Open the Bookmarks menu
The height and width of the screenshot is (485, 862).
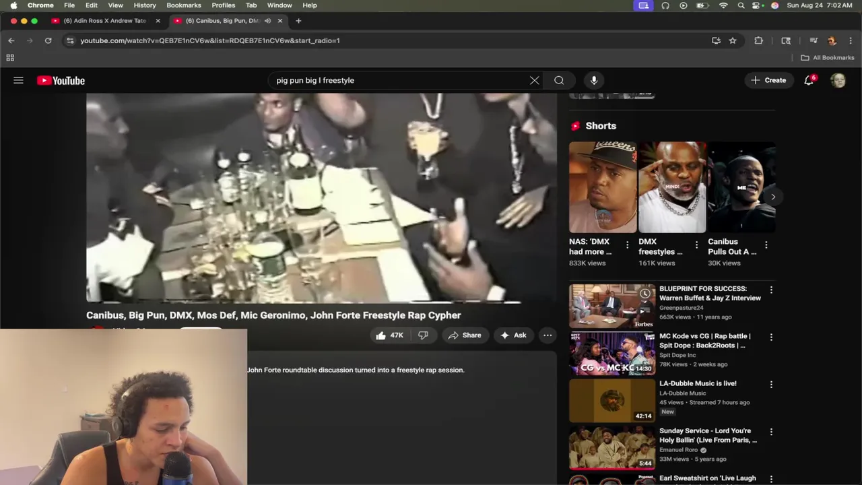184,5
